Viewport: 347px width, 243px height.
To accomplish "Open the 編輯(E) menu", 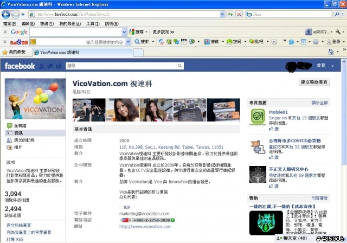I will tap(28, 24).
